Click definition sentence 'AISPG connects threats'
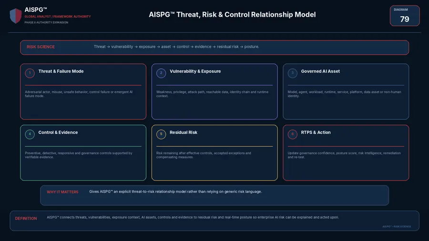 (x=193, y=217)
